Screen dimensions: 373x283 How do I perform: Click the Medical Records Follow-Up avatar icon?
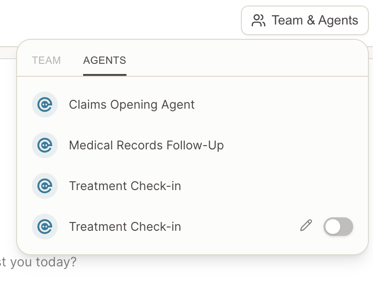tap(45, 145)
